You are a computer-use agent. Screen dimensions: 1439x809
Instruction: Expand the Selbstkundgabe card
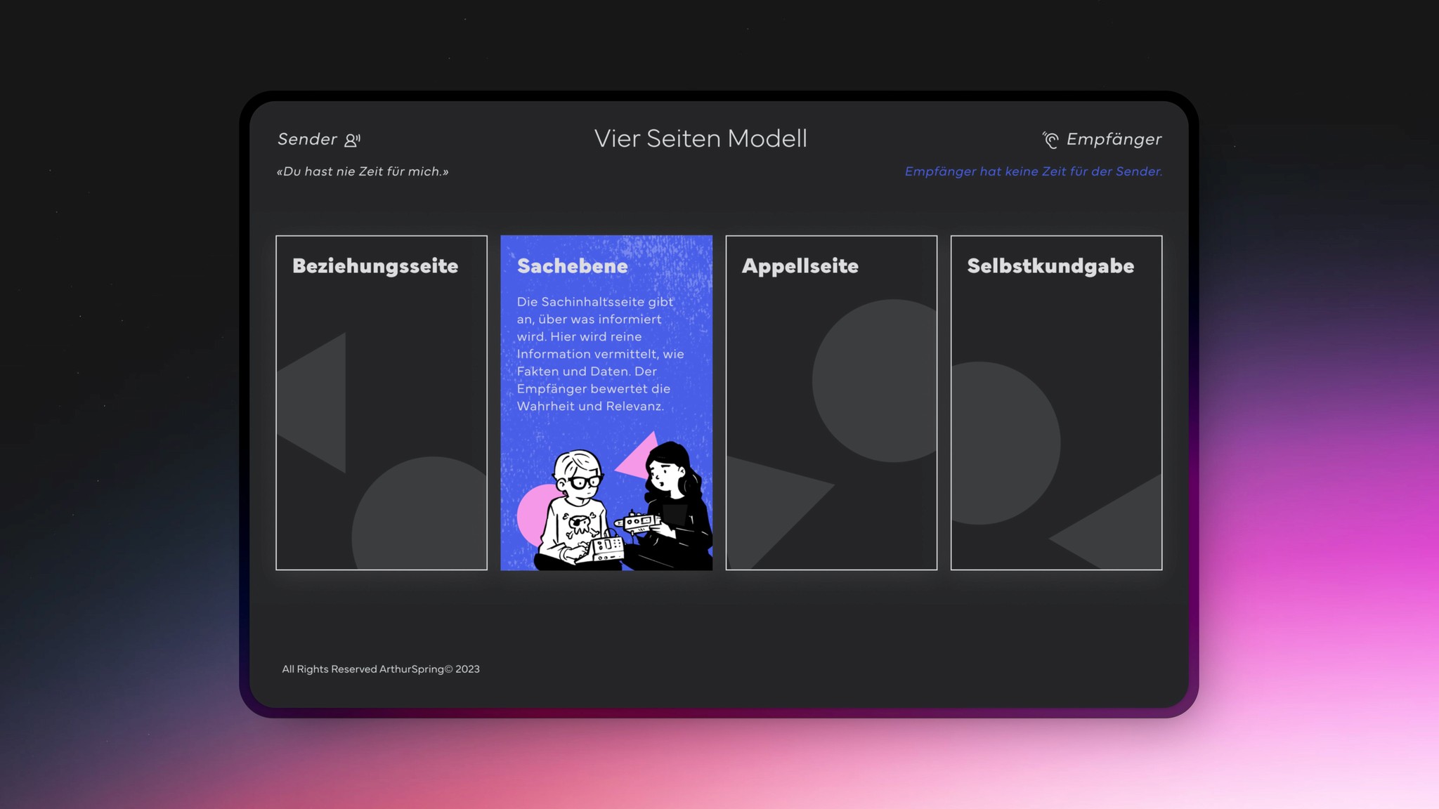(x=1055, y=402)
